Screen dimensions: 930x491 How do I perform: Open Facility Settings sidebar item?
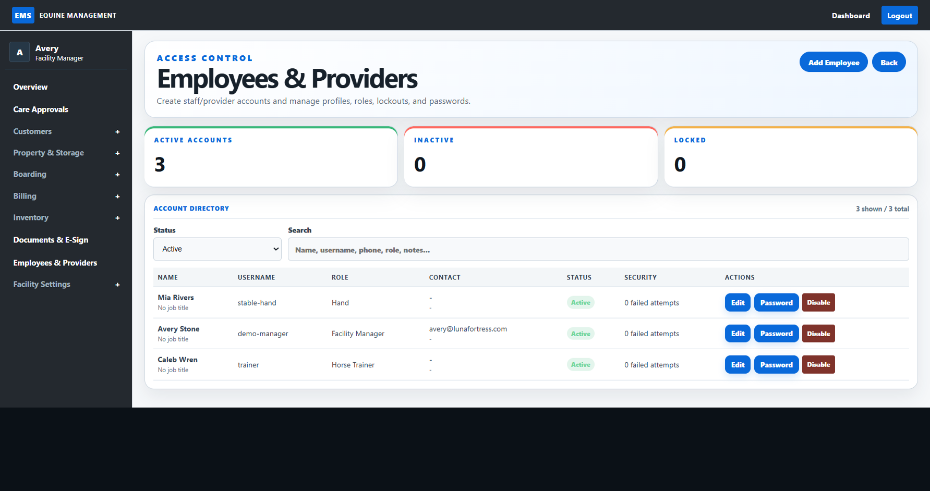coord(42,284)
